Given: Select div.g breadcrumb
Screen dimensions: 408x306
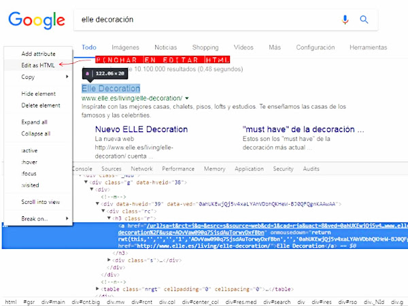Looking at the screenshot, I should (397, 302).
